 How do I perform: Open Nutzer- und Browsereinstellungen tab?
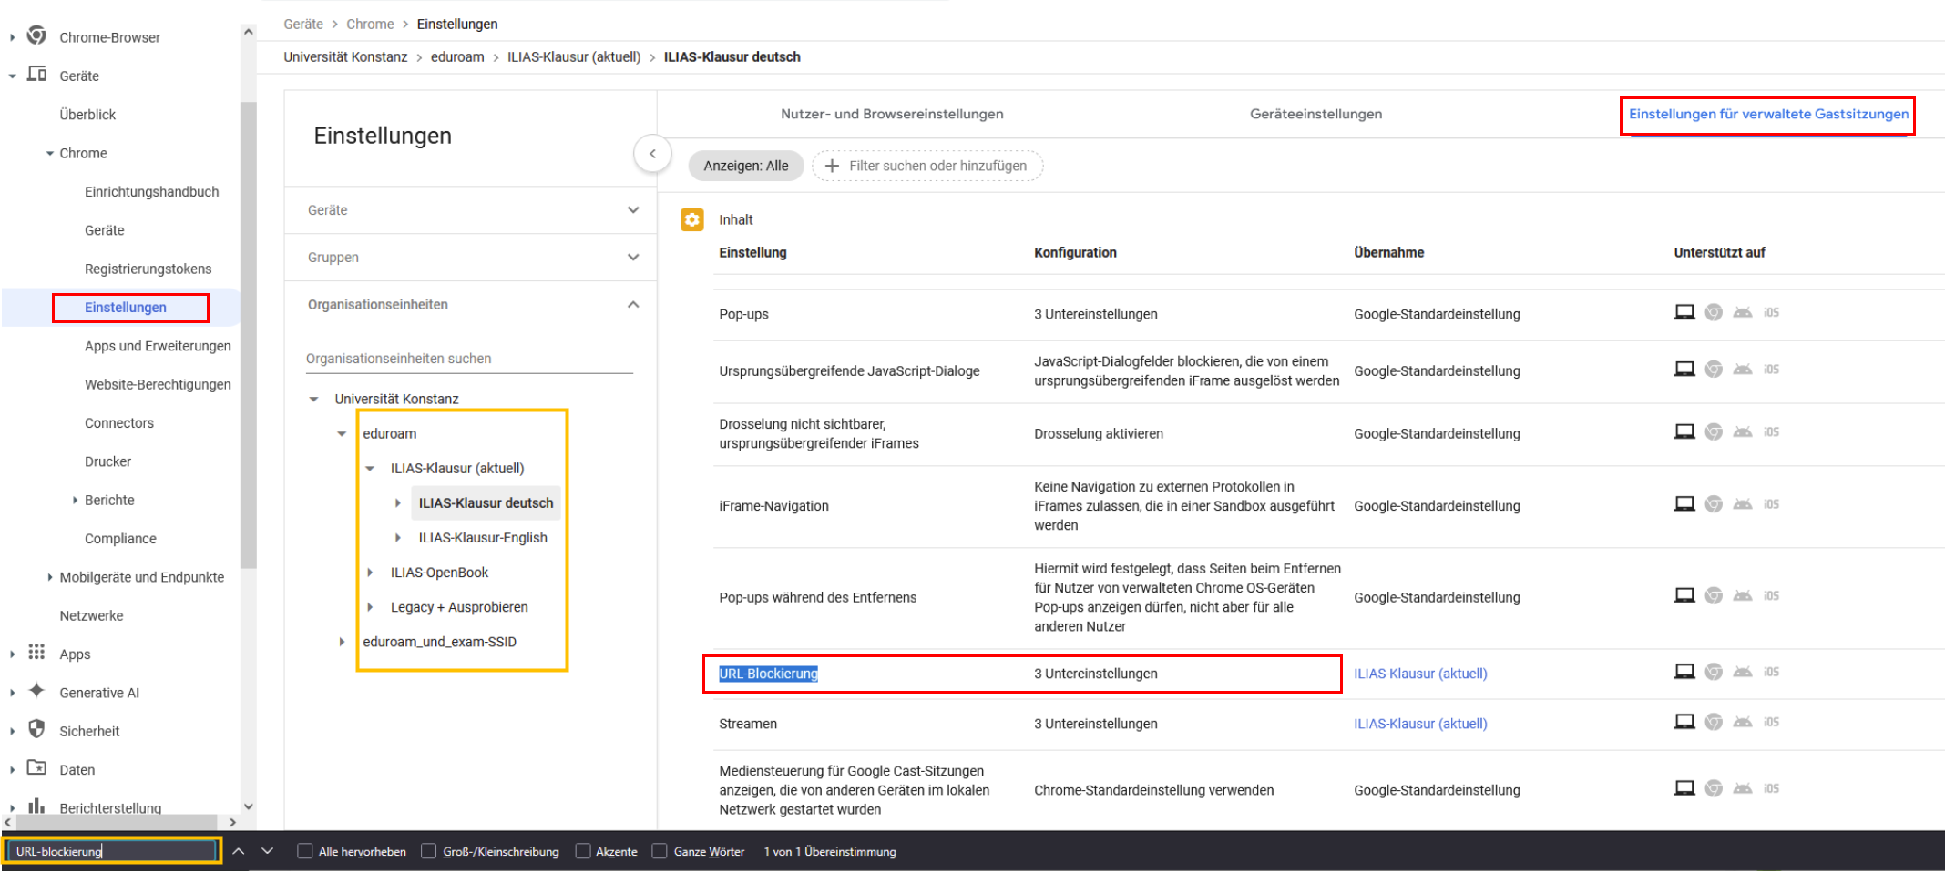point(892,114)
